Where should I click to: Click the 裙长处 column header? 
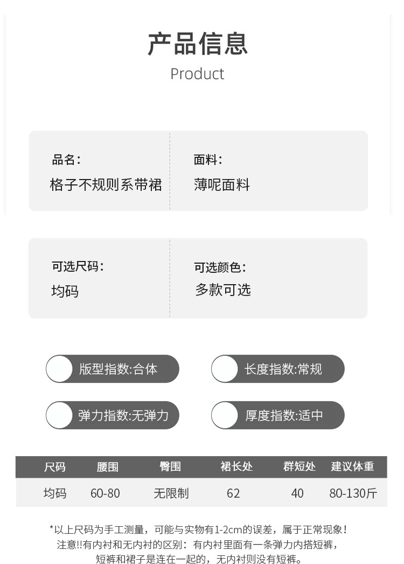[x=236, y=467]
